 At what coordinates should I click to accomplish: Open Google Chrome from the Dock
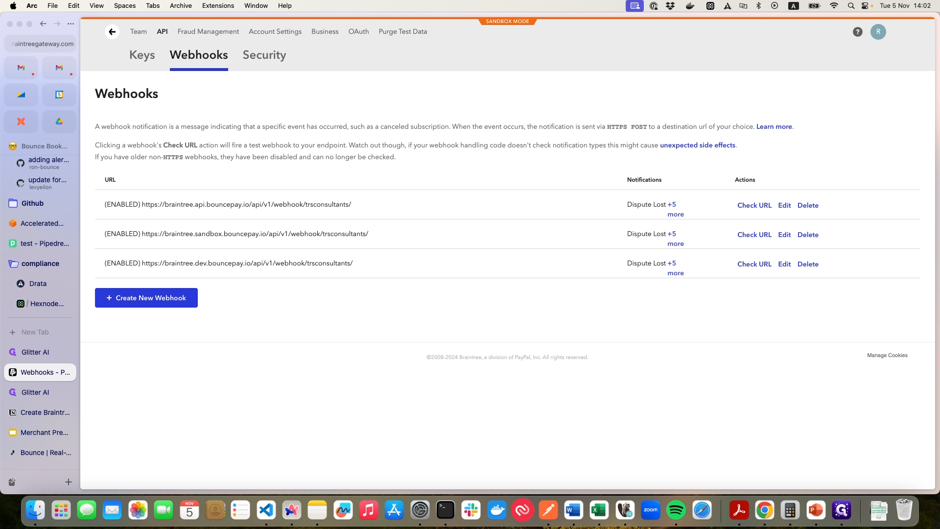pyautogui.click(x=765, y=510)
